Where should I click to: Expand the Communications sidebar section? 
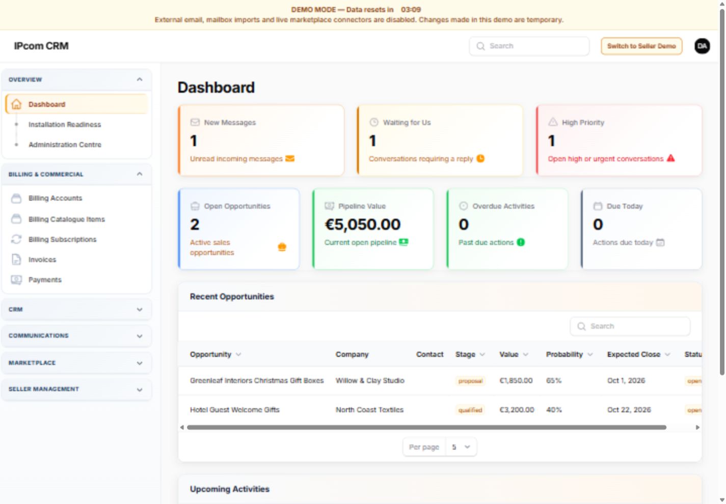(140, 336)
